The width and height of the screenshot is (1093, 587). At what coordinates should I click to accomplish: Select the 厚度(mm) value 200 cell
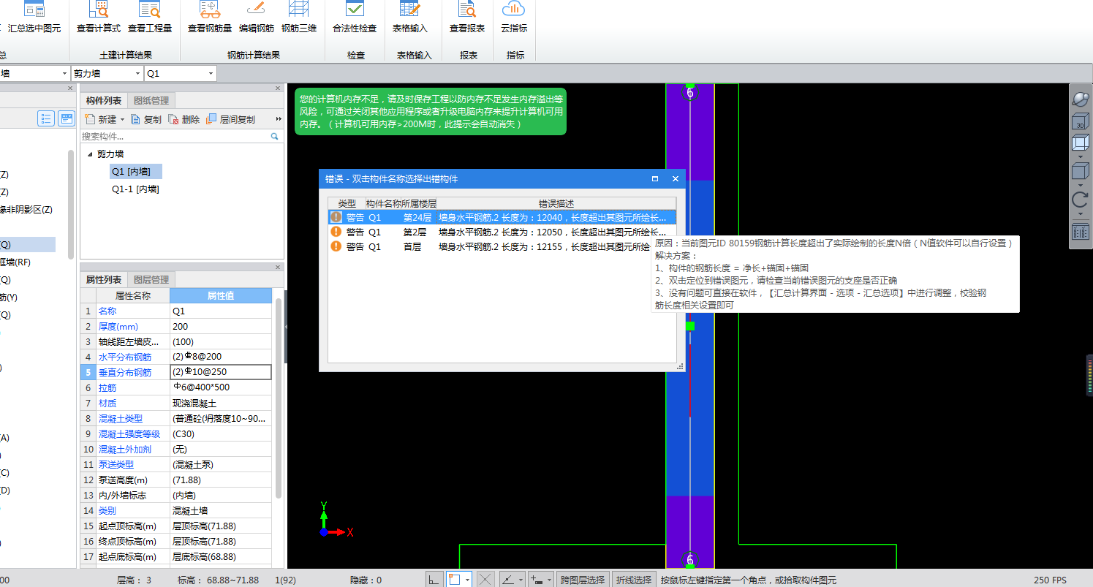(x=221, y=327)
